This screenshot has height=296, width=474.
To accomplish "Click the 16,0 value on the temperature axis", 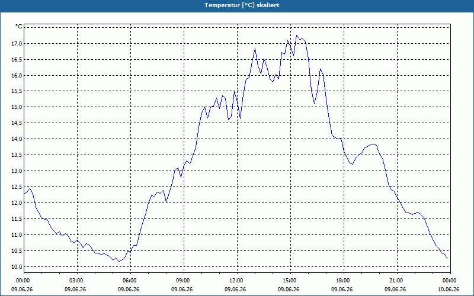I will [x=17, y=76].
